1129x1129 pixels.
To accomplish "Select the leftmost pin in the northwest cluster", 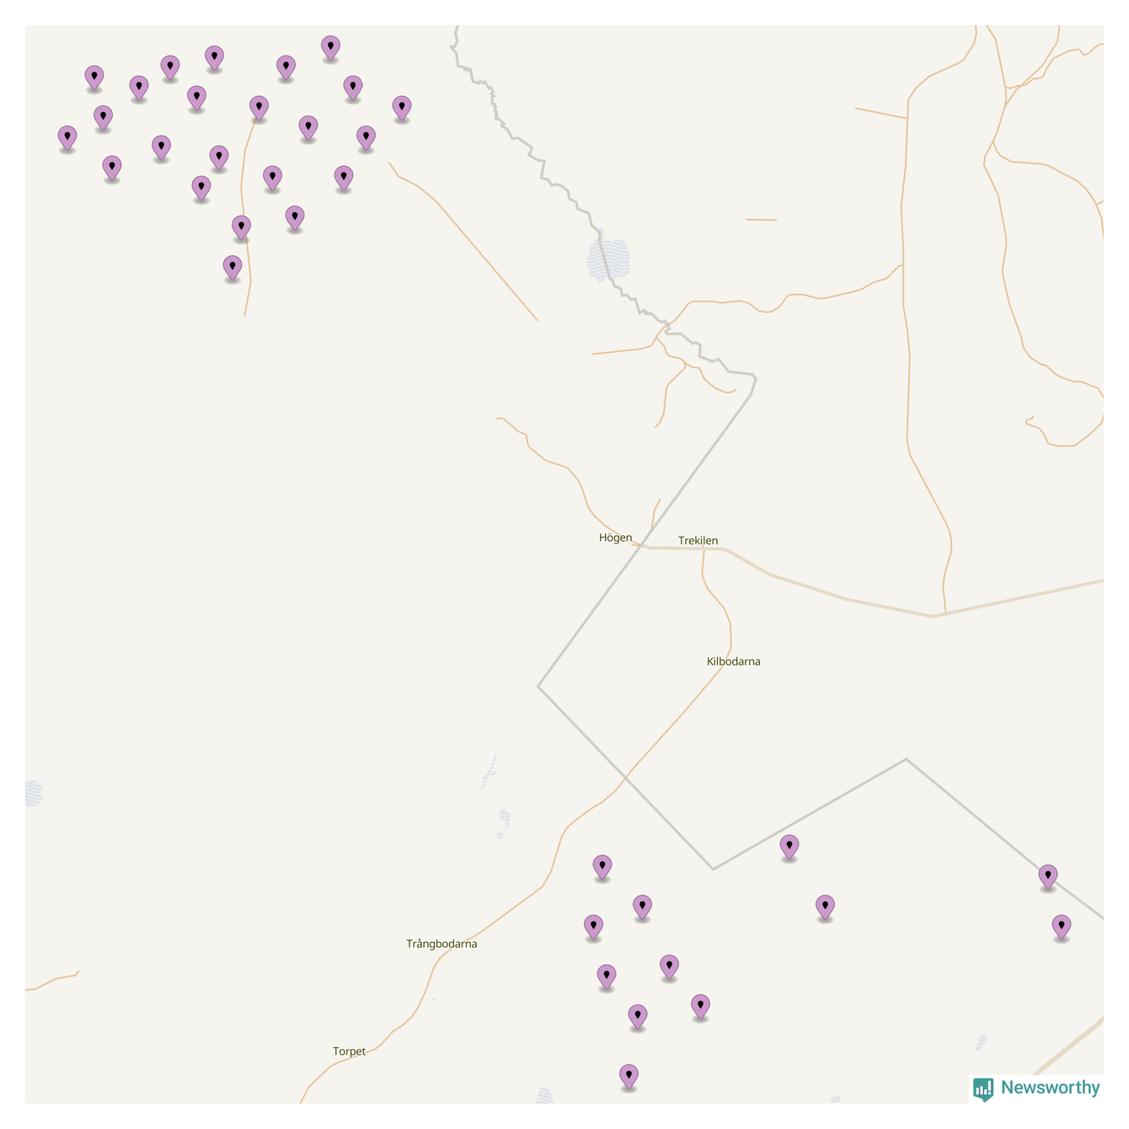I will (67, 138).
